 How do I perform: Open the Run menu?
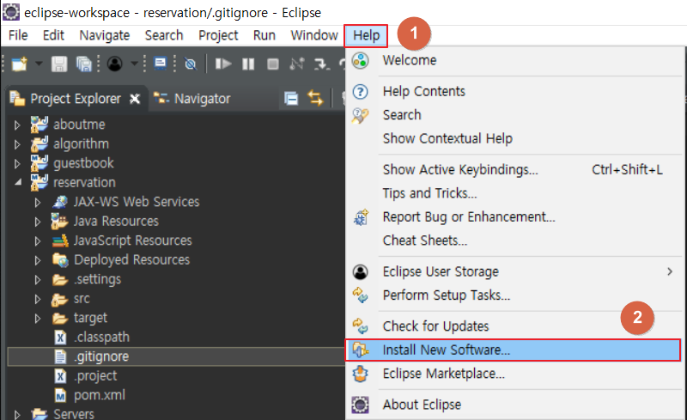click(x=264, y=35)
